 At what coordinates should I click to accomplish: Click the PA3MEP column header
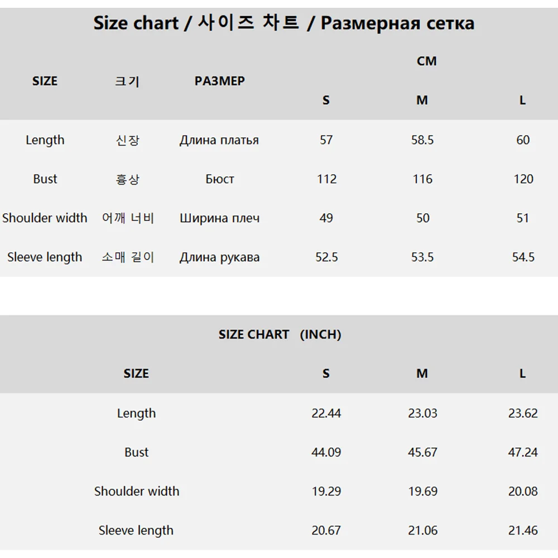(x=219, y=81)
